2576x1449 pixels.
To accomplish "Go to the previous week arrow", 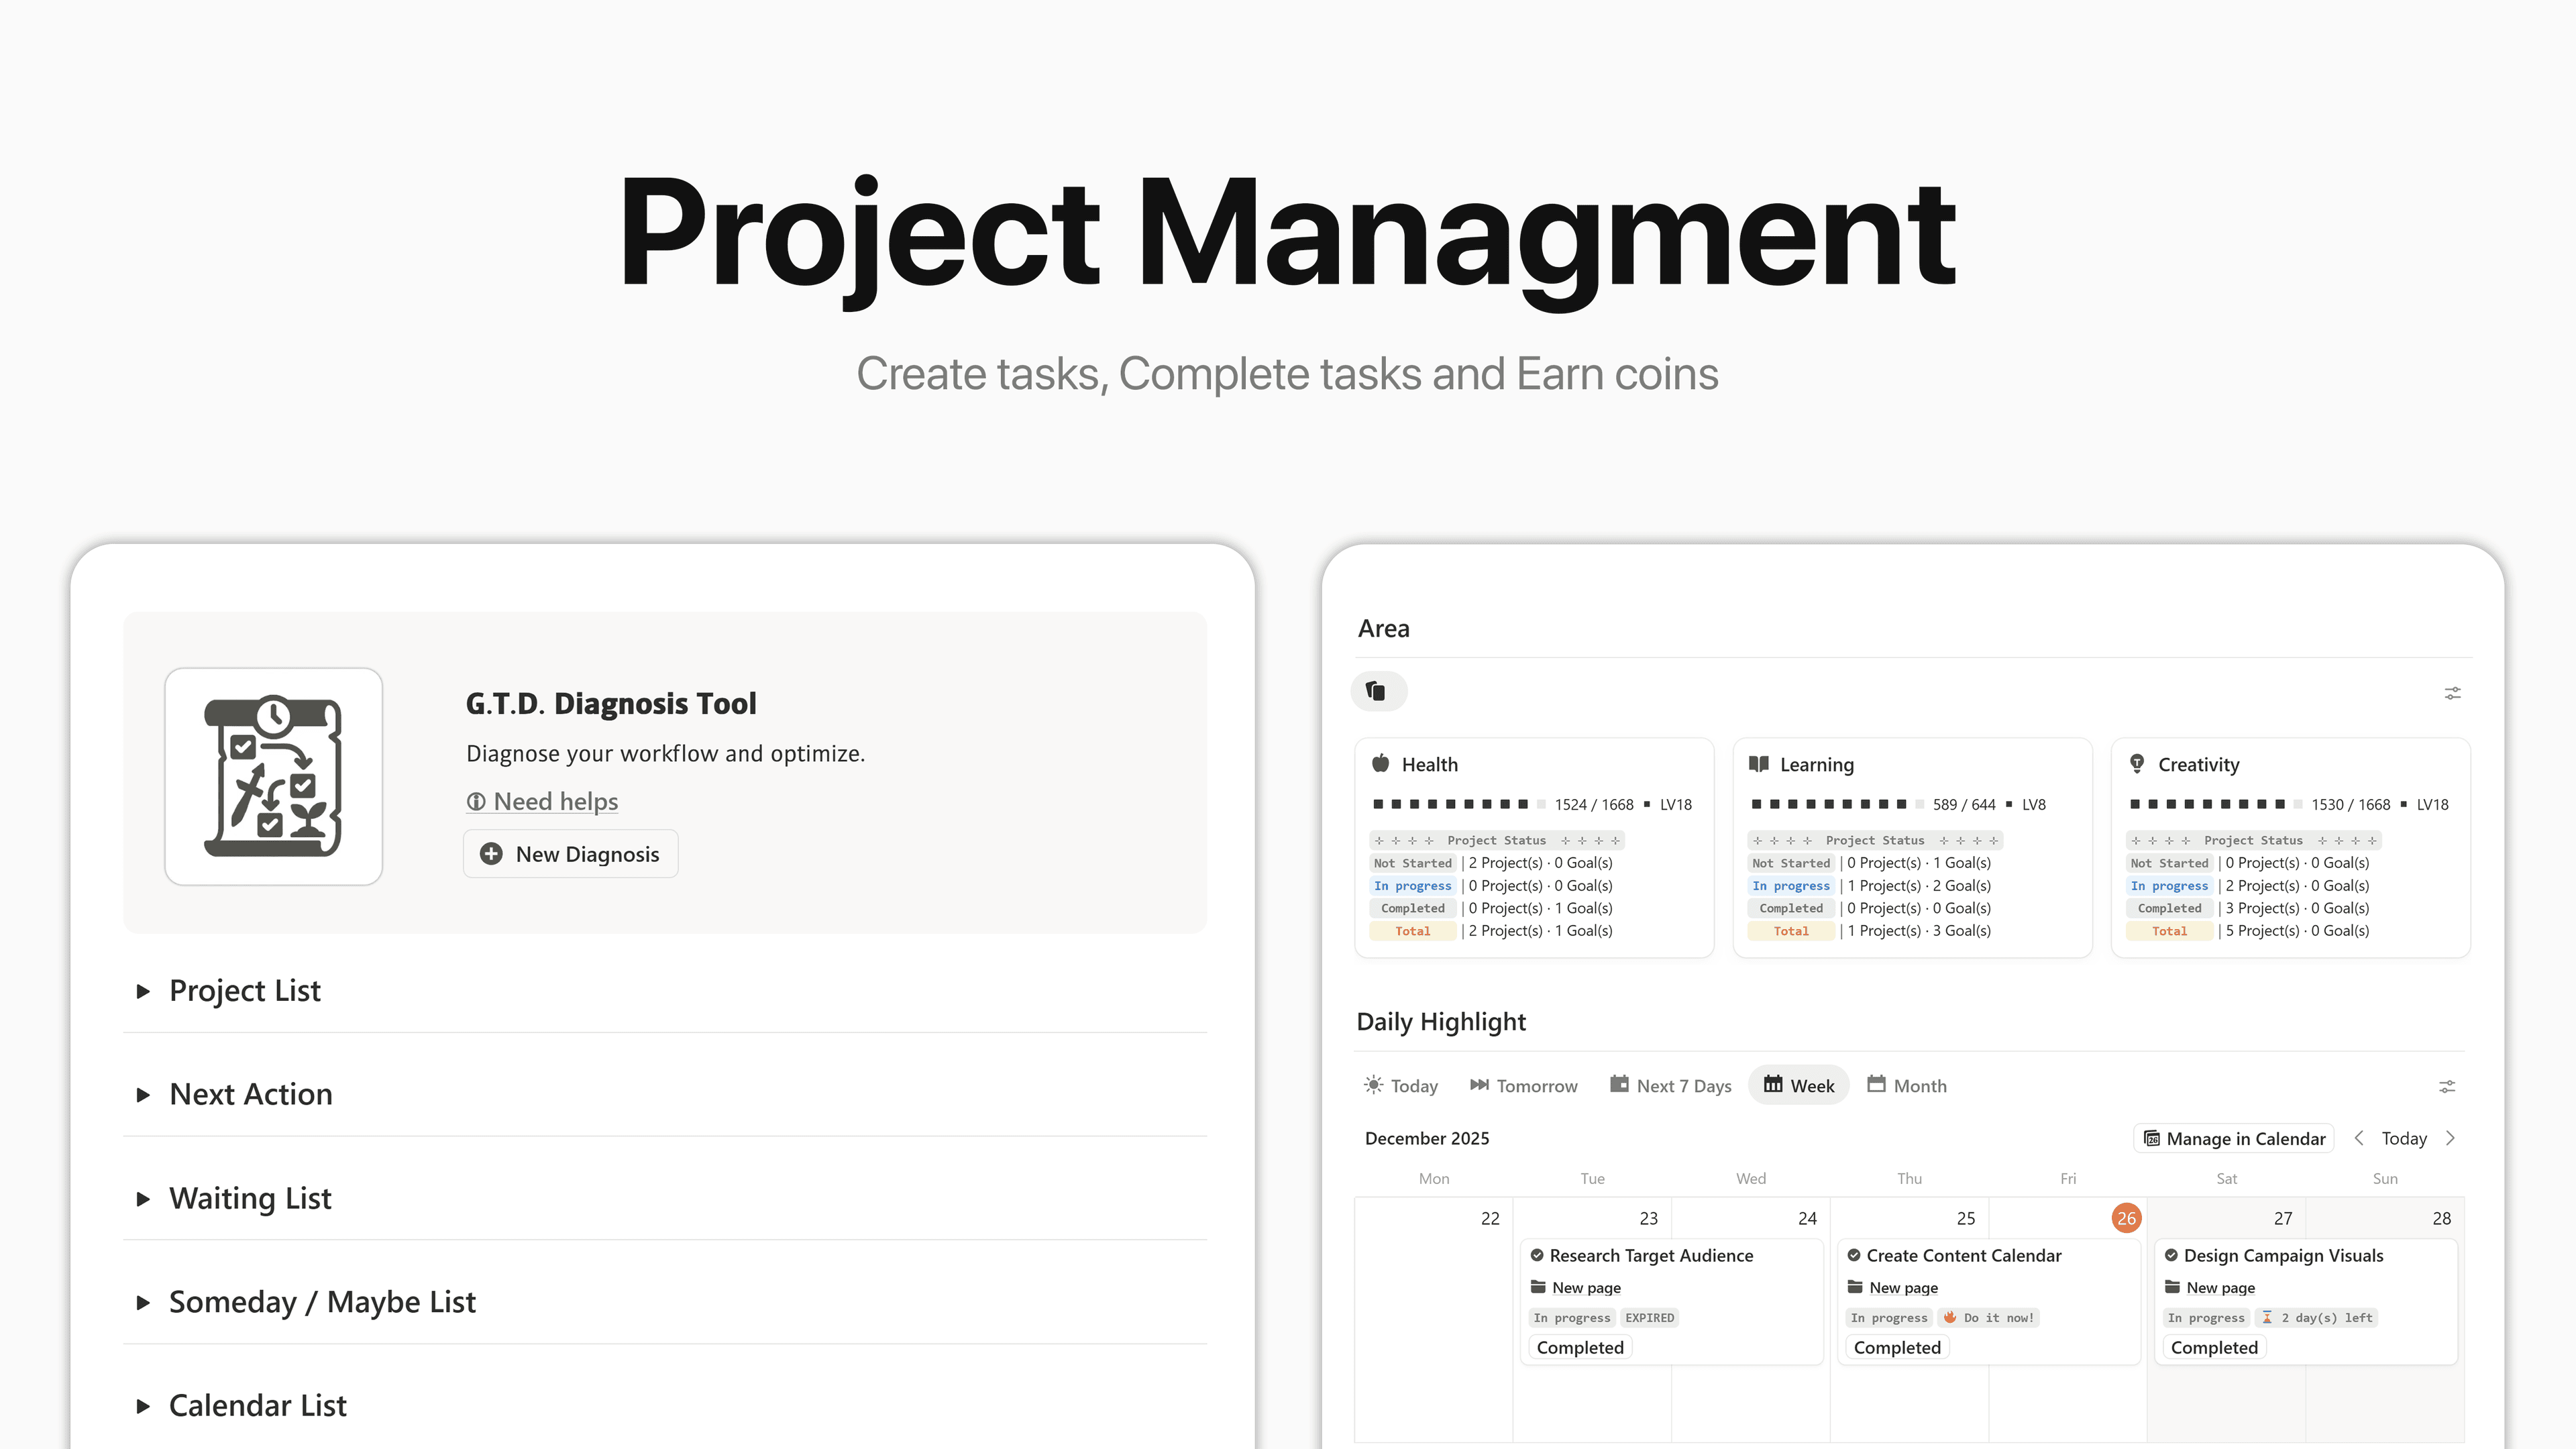I will [x=2359, y=1138].
